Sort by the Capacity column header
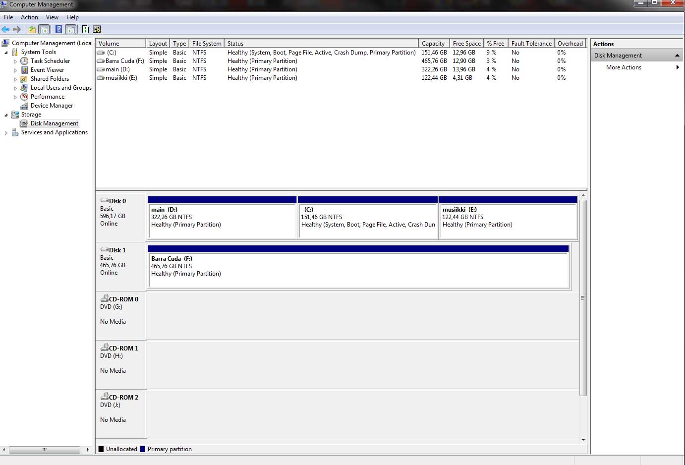685x465 pixels. 434,44
